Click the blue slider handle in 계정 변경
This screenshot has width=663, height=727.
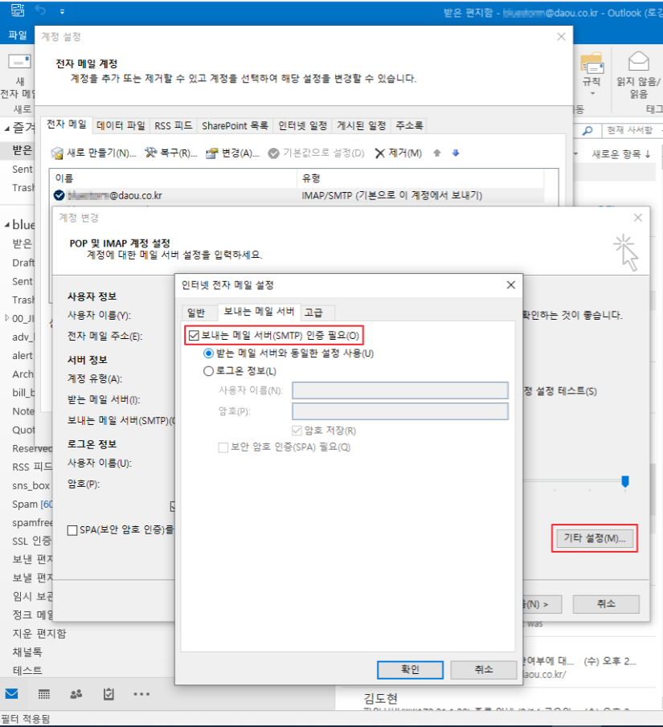point(625,481)
